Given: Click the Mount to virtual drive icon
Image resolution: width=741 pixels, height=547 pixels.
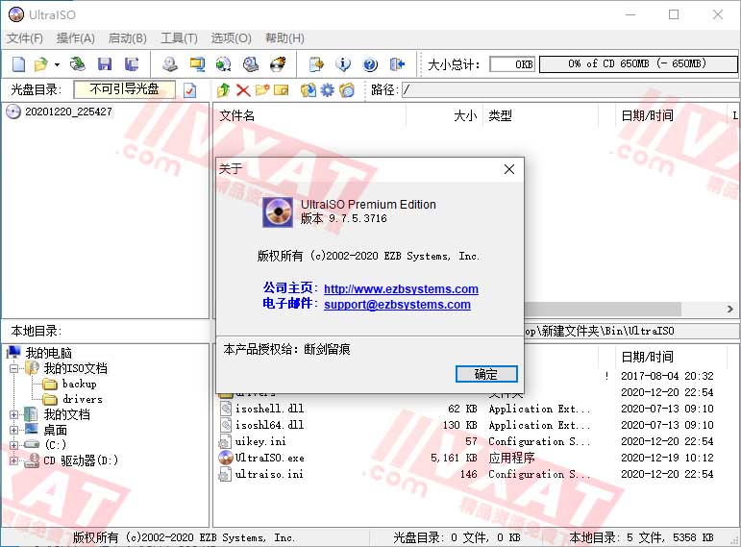Looking at the screenshot, I should tap(251, 64).
